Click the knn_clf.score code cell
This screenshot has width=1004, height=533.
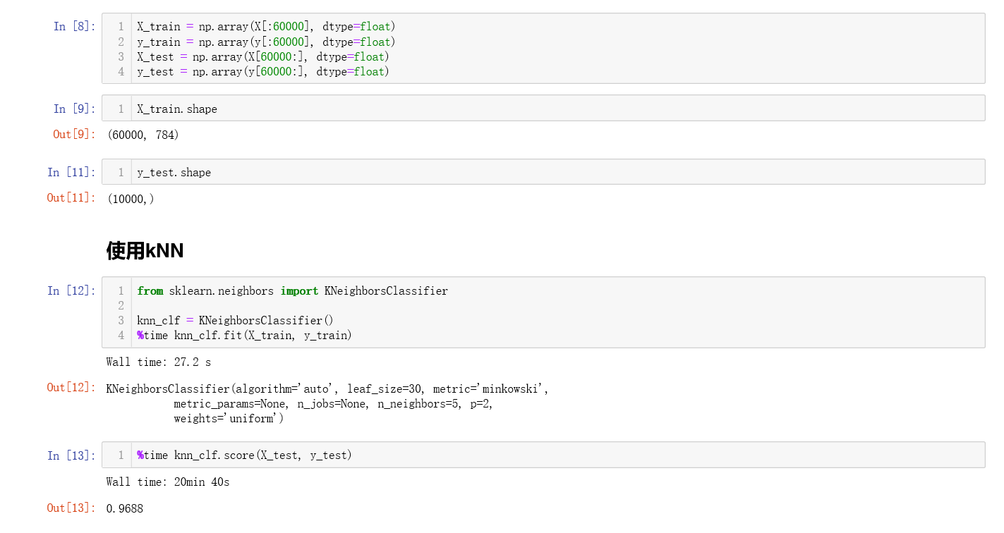click(x=543, y=455)
